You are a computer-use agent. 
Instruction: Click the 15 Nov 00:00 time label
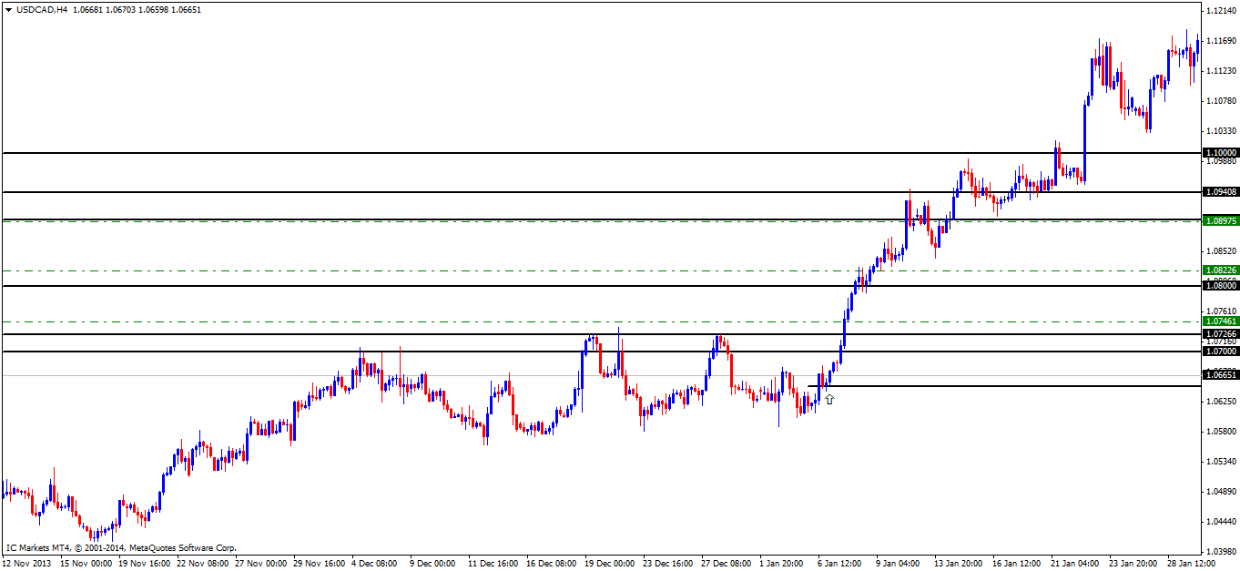(x=86, y=564)
